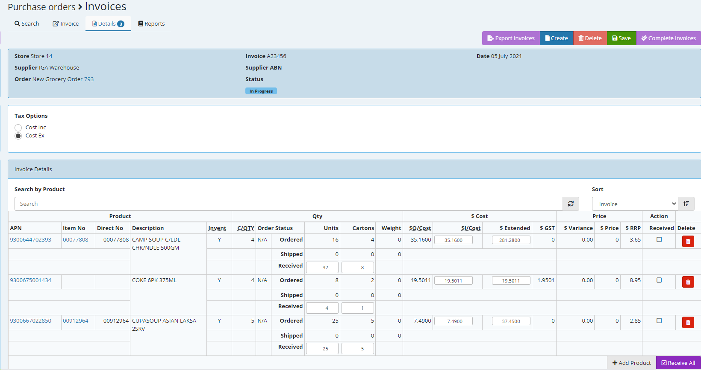701x370 pixels.
Task: Open the Sort dropdown showing Invoice
Action: pos(635,204)
